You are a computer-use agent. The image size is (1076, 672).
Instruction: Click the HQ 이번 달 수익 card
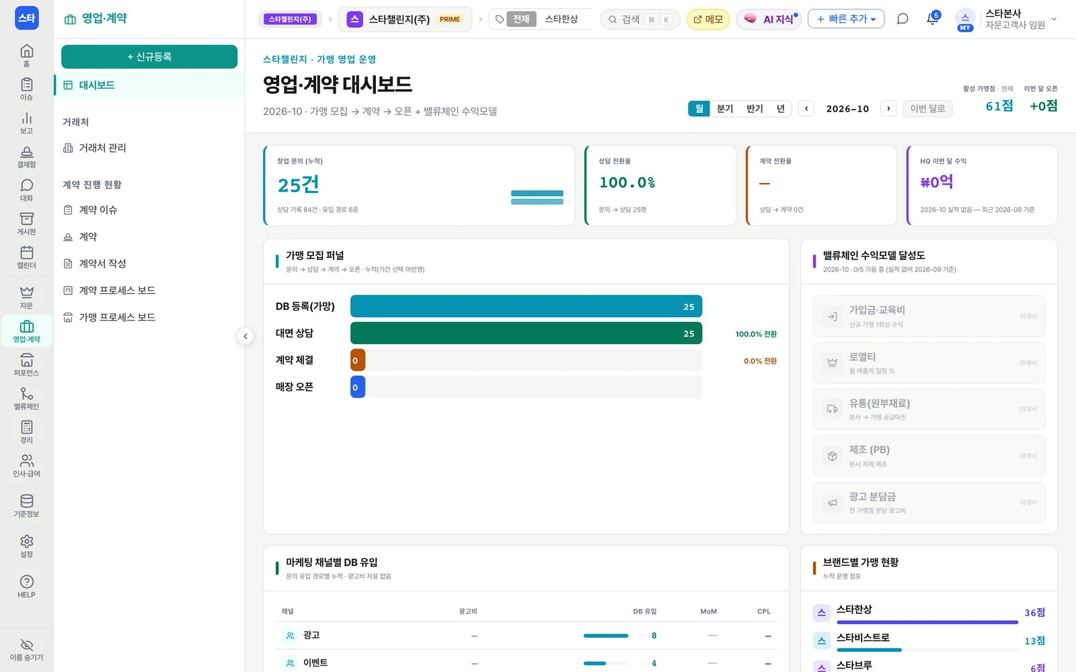coord(982,185)
